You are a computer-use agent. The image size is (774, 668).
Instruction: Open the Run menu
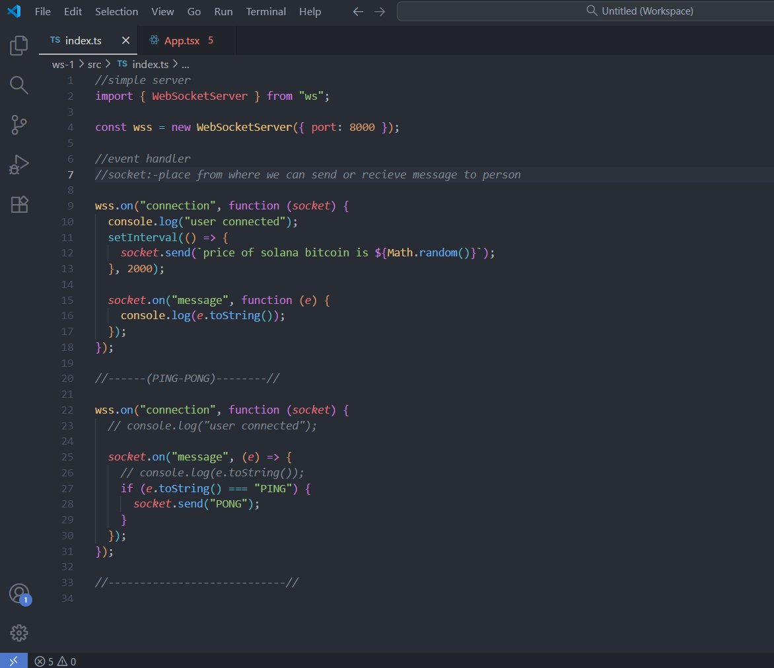(x=223, y=11)
